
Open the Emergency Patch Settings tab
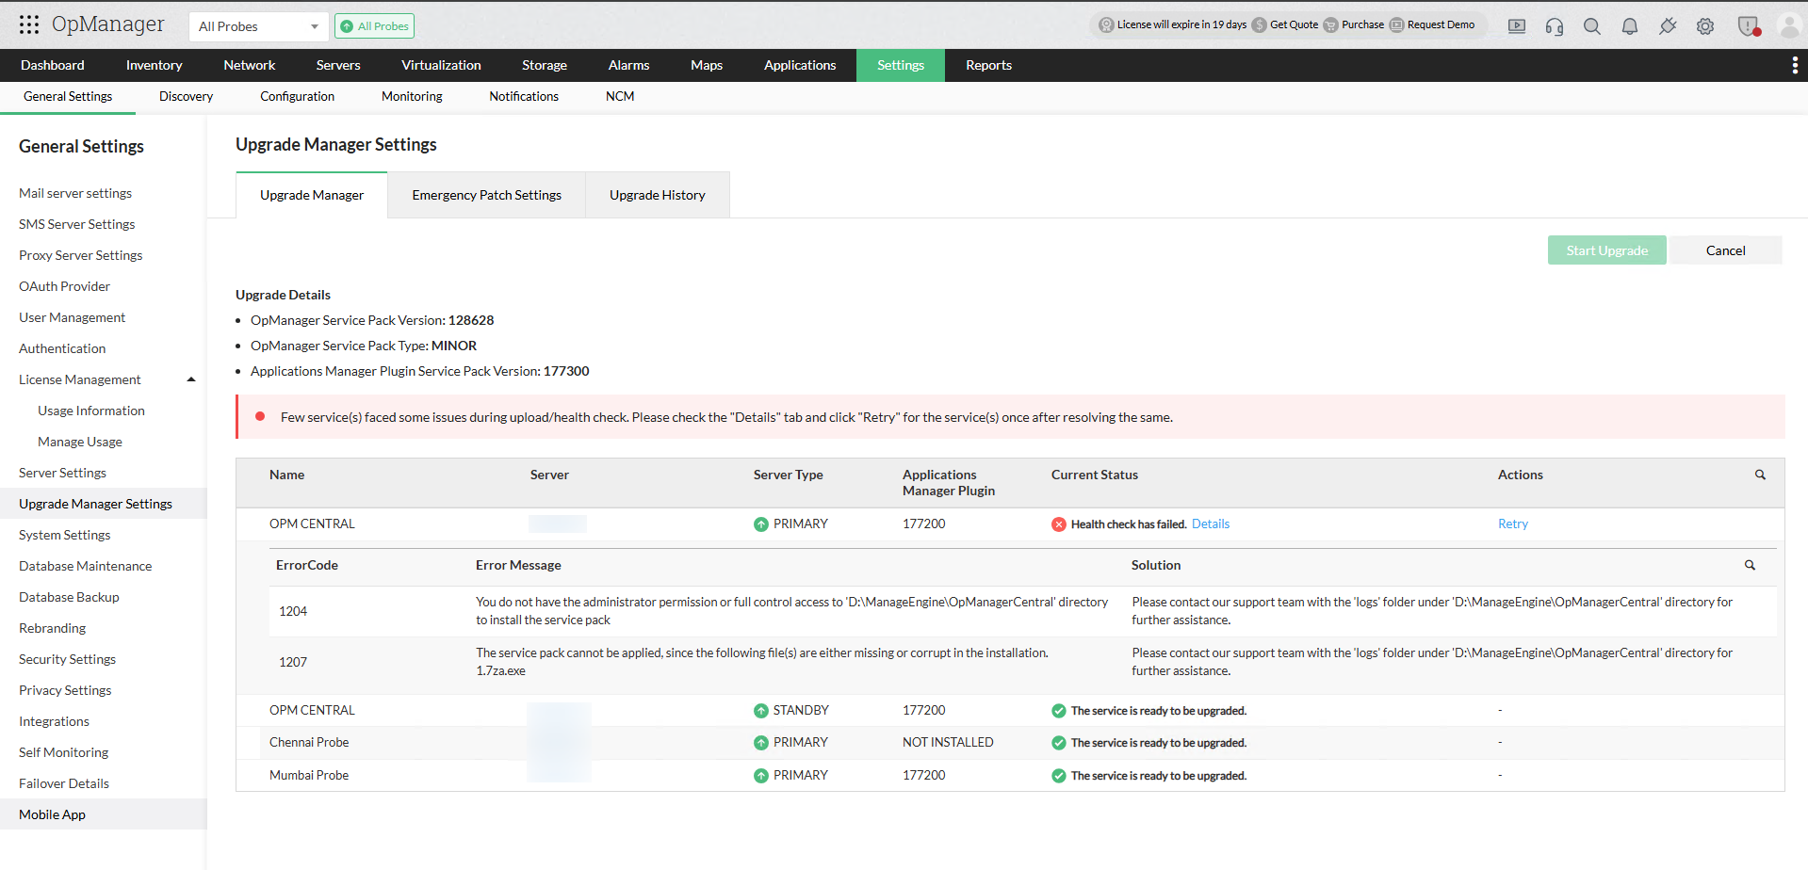(486, 195)
